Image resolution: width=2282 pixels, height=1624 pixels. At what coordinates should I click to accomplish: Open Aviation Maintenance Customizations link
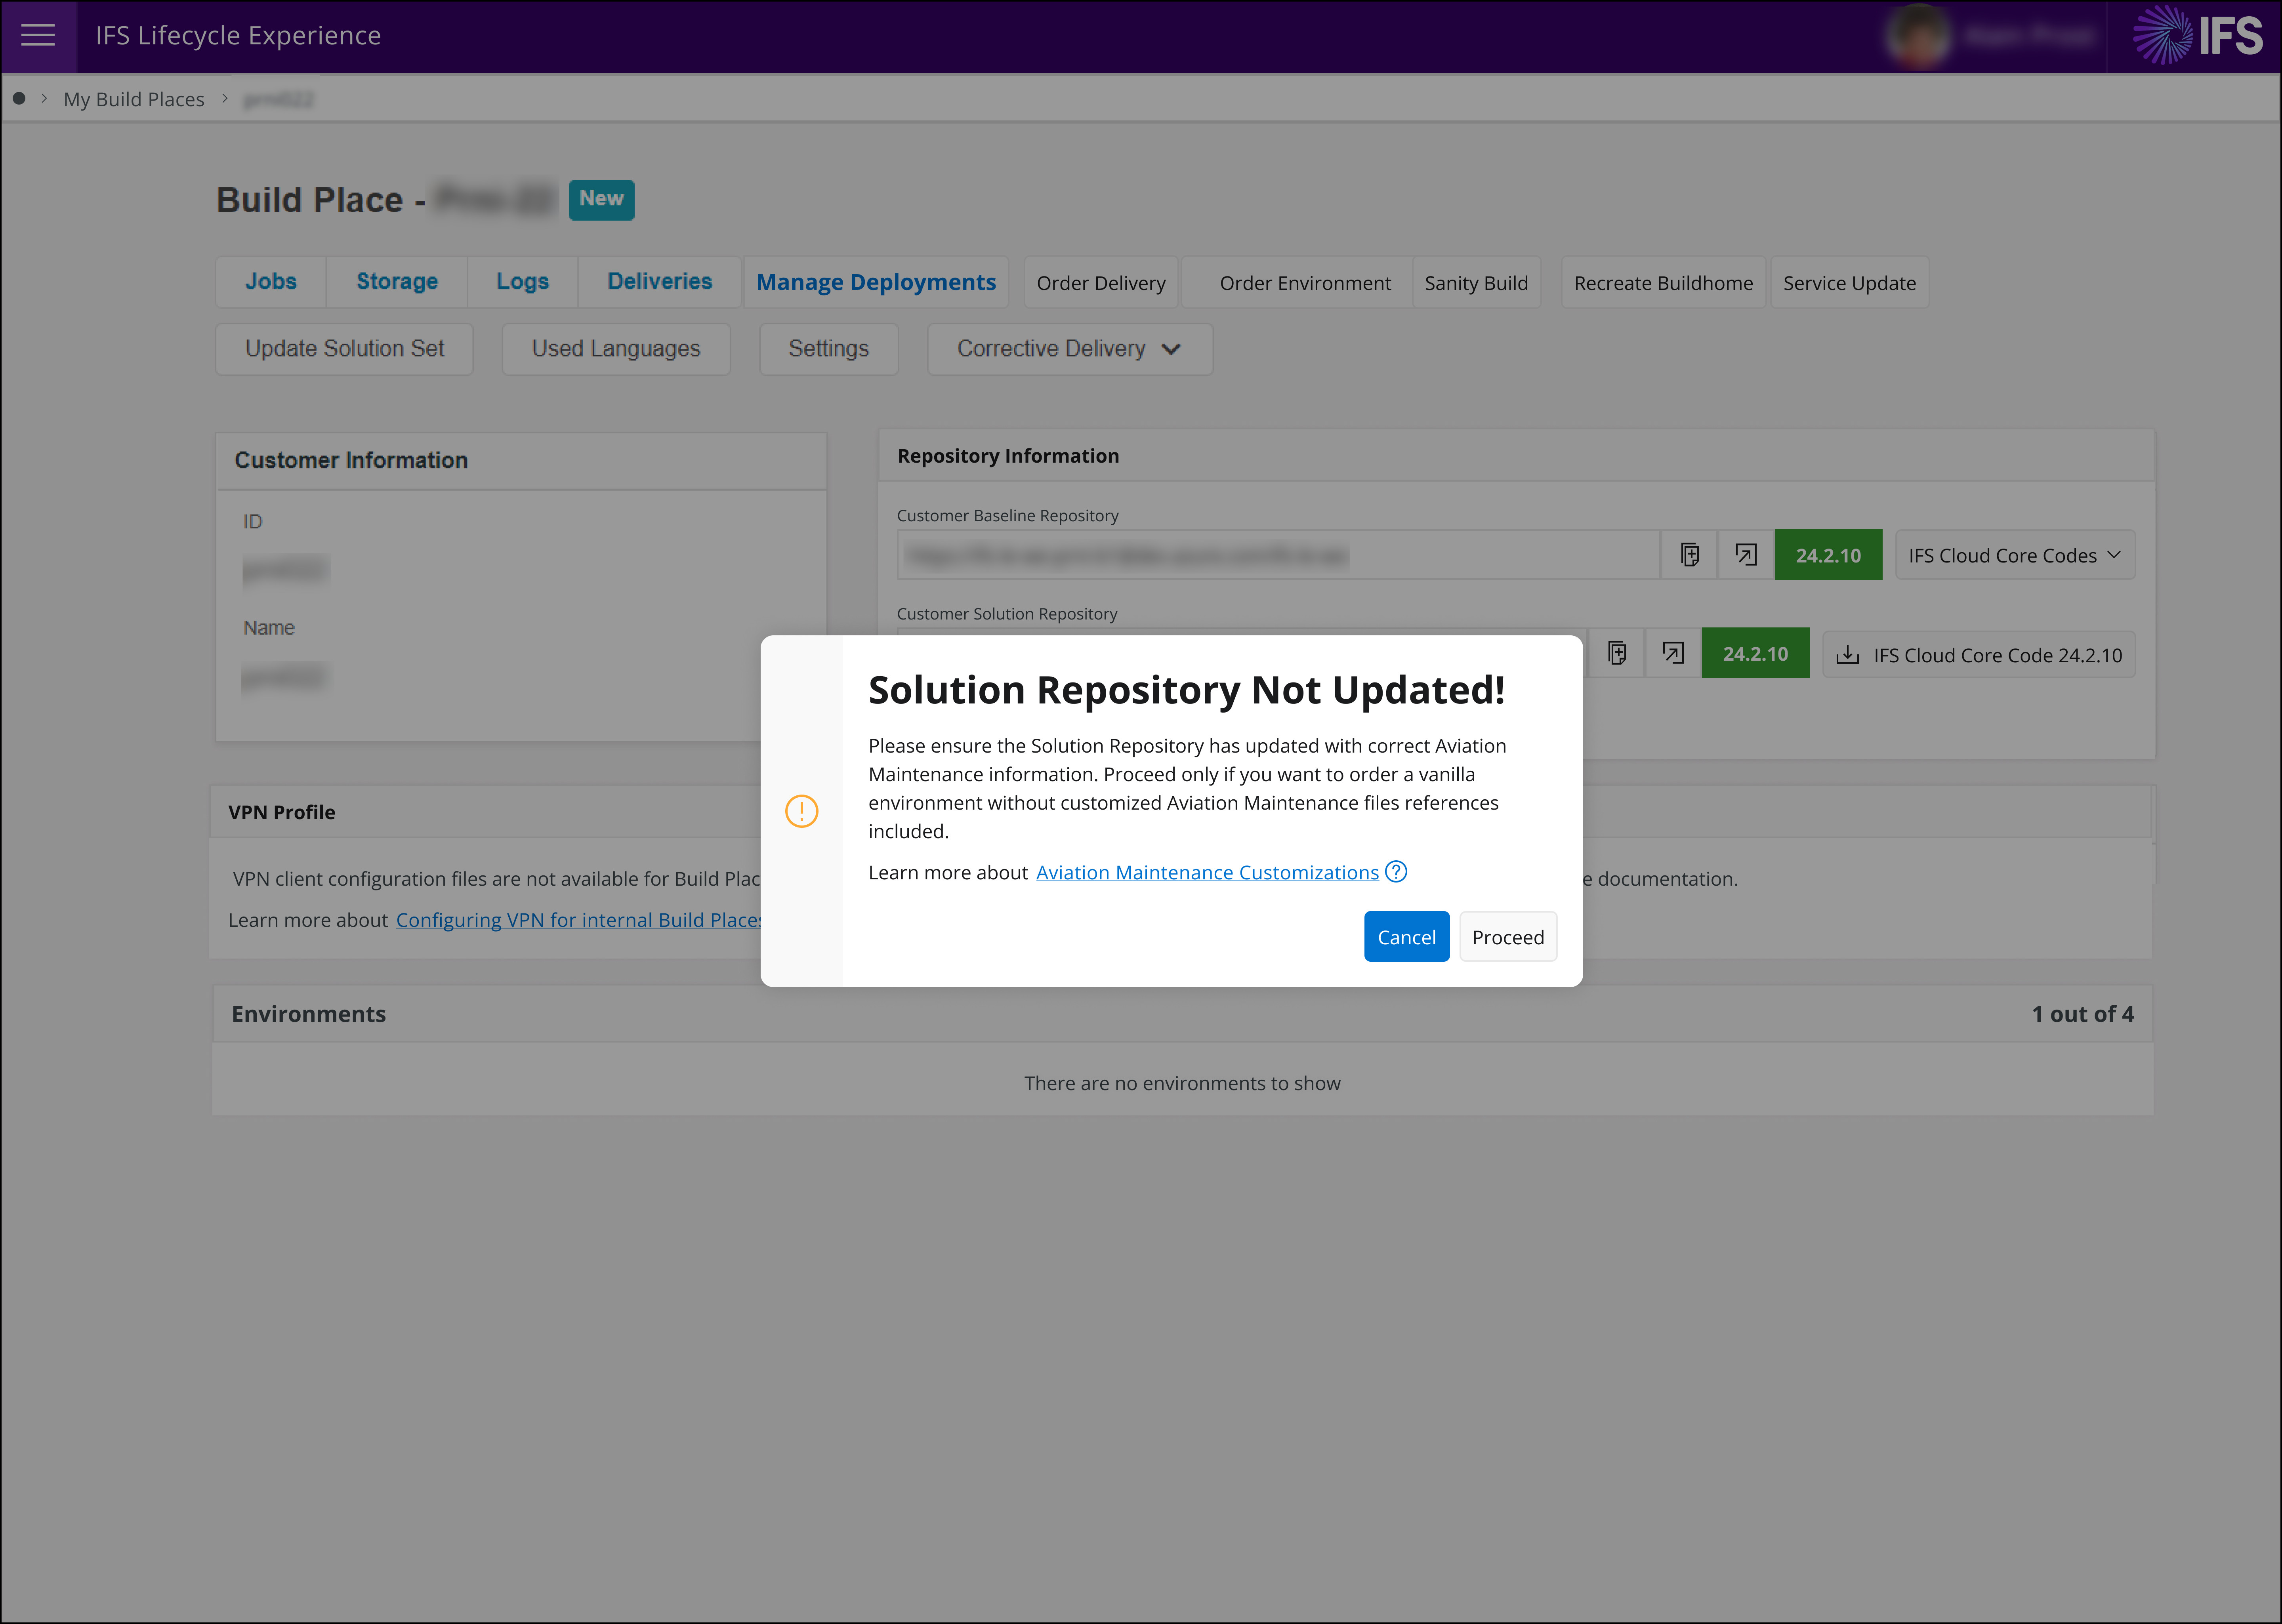click(x=1207, y=873)
